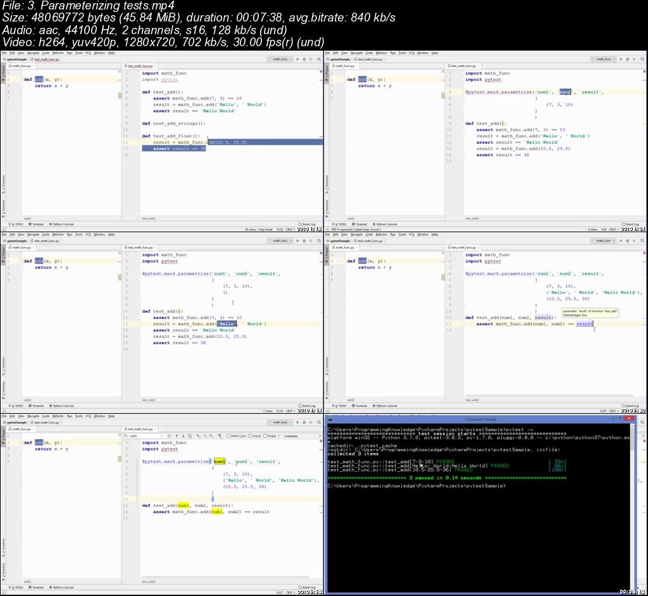Select test_math_func.py editor tab in top-left frame

click(x=140, y=66)
